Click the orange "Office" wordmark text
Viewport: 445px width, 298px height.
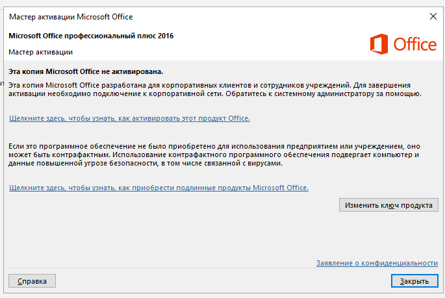coord(414,44)
